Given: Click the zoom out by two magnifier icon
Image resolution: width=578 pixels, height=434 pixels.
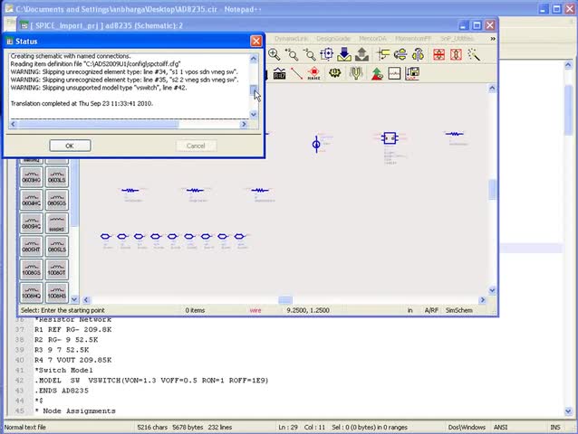Looking at the screenshot, I should (x=309, y=54).
